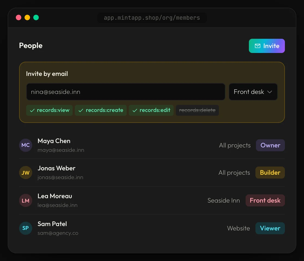Click the red close window dot
Screen dimensions: 304x261
point(19,18)
